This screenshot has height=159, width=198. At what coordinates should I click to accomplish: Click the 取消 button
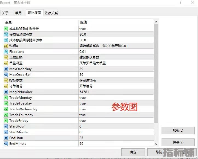(x=159, y=152)
